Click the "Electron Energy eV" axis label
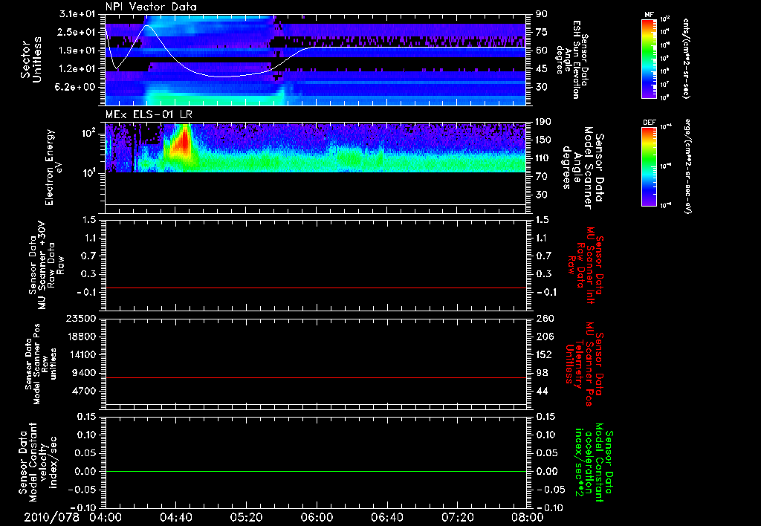761x526 pixels. pos(54,167)
